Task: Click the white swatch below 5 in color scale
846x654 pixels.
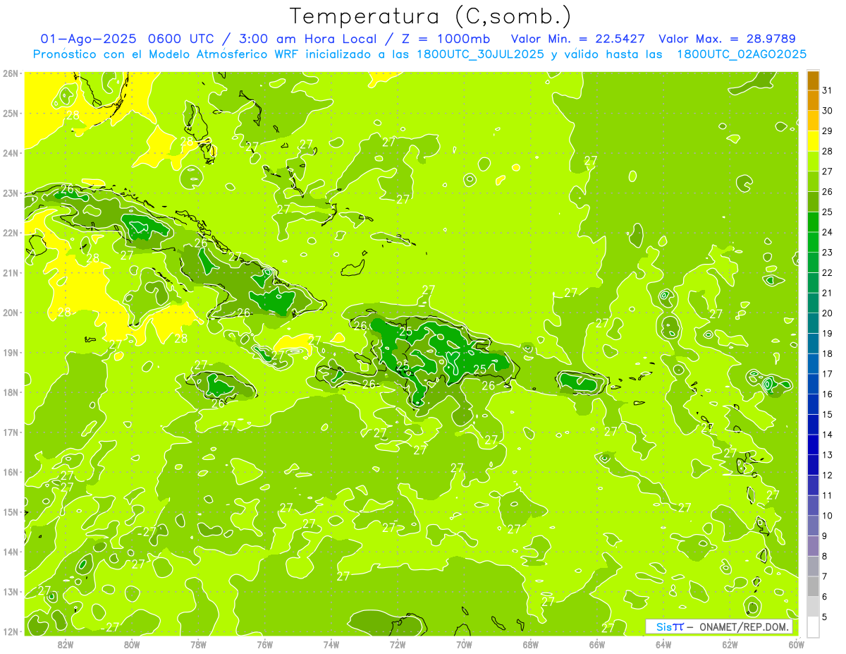Action: tap(814, 626)
